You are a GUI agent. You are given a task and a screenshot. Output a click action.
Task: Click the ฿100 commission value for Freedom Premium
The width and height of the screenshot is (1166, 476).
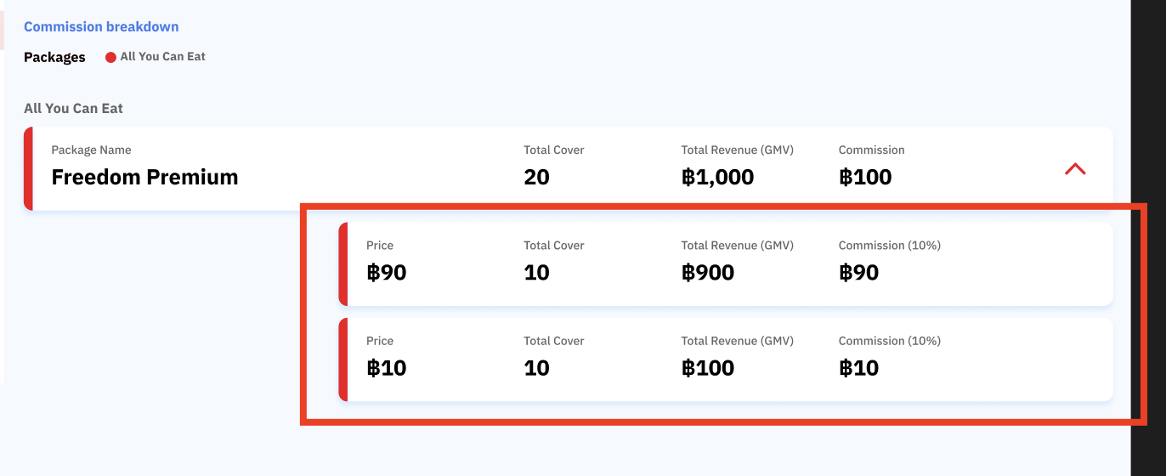(865, 177)
